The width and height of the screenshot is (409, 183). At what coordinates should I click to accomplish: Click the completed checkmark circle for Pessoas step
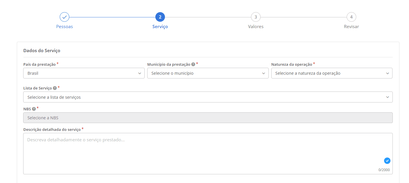coord(64,17)
